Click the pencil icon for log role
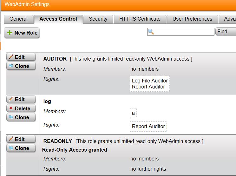 click(11, 99)
